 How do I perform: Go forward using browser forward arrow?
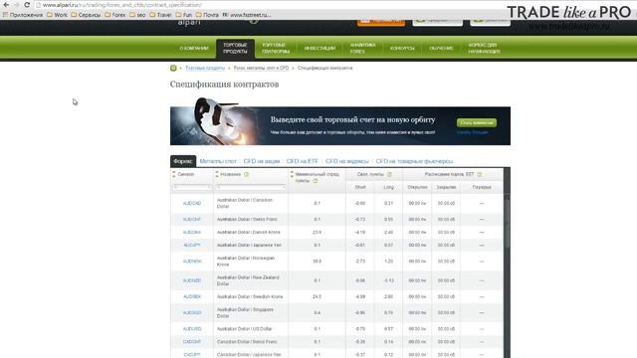[x=16, y=5]
